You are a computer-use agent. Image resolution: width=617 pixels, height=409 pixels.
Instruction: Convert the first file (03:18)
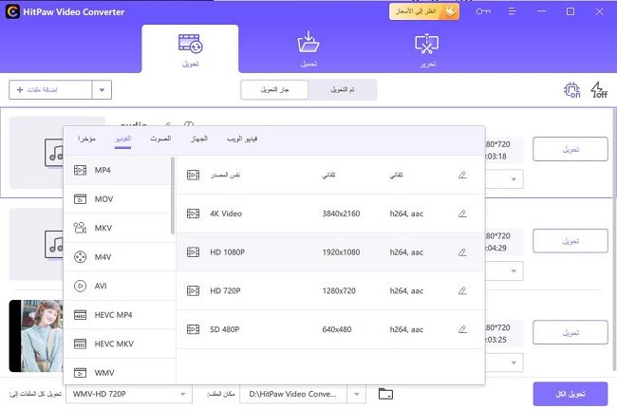[570, 149]
